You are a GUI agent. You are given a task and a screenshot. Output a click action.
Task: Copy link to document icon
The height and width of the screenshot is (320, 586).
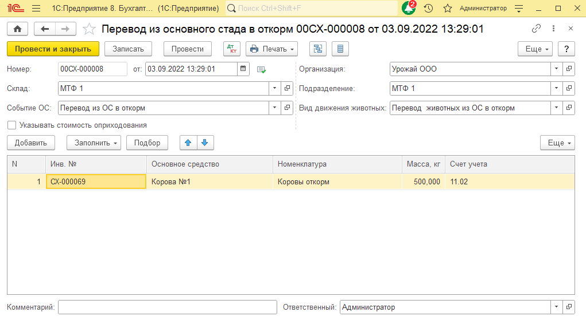point(537,29)
